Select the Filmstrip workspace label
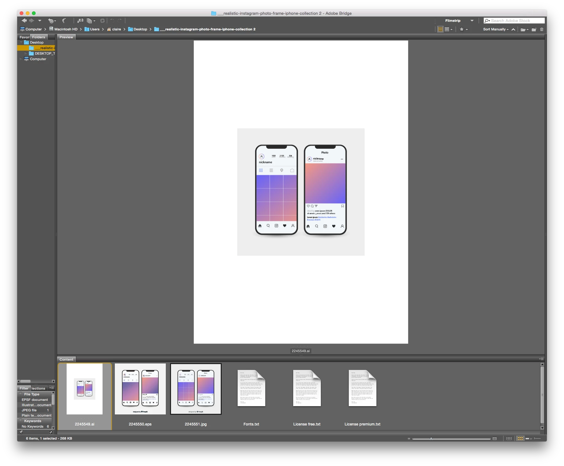 [453, 21]
